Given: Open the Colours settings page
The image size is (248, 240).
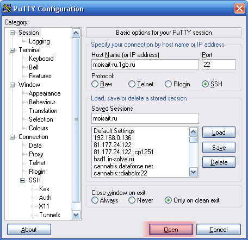Looking at the screenshot, I should point(39,128).
